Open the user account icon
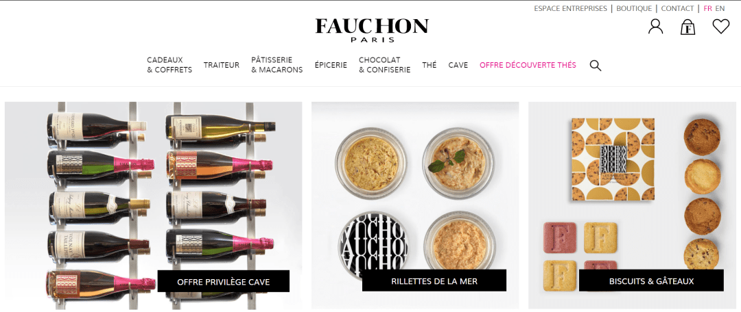The height and width of the screenshot is (312, 741). click(655, 27)
